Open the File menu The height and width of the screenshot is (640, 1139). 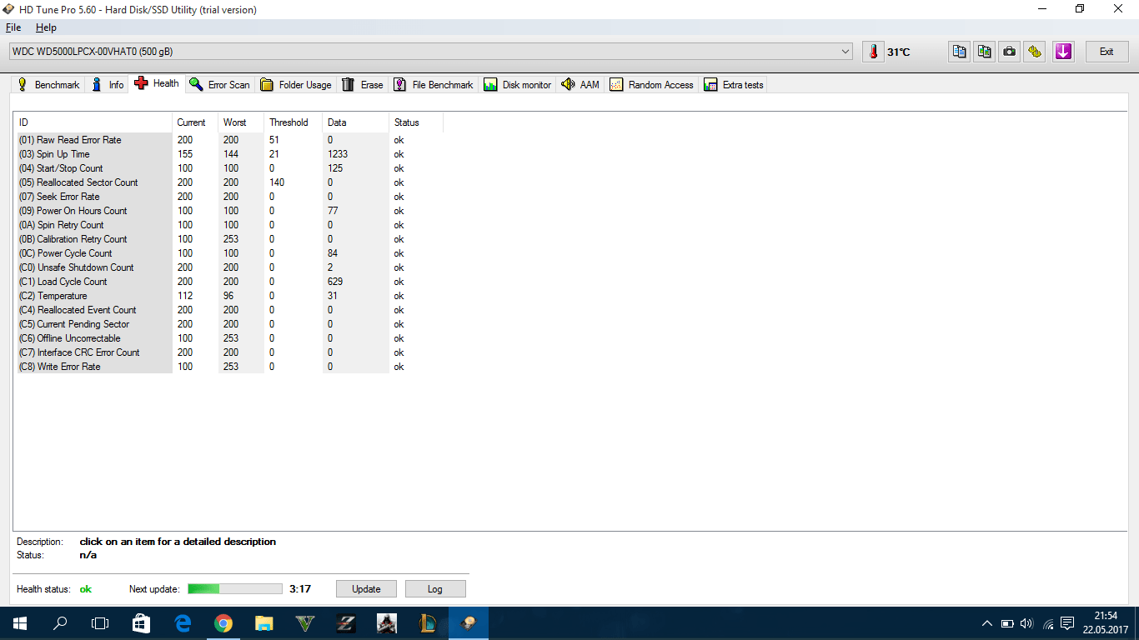pyautogui.click(x=13, y=27)
